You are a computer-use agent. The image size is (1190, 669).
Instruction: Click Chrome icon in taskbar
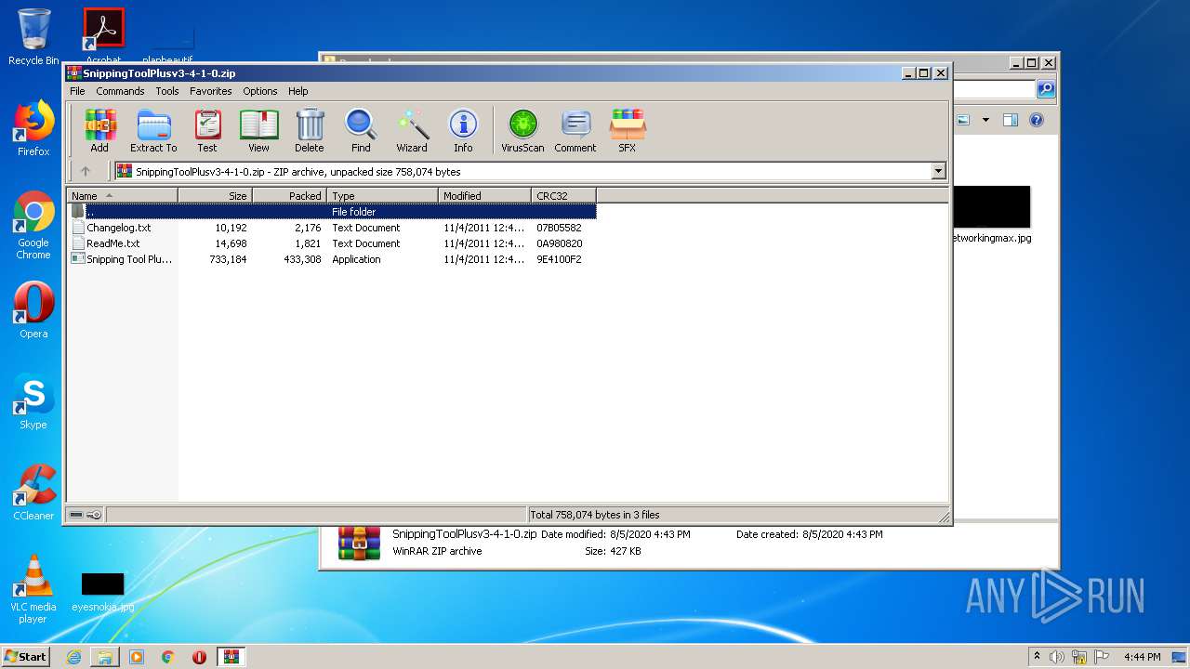click(x=168, y=657)
